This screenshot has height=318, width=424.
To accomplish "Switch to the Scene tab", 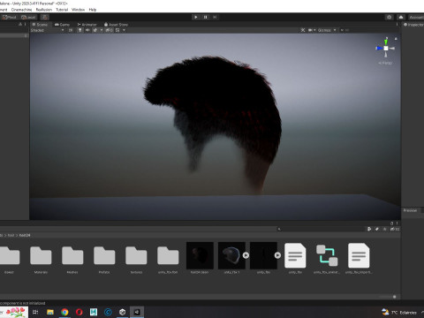I will (x=40, y=25).
